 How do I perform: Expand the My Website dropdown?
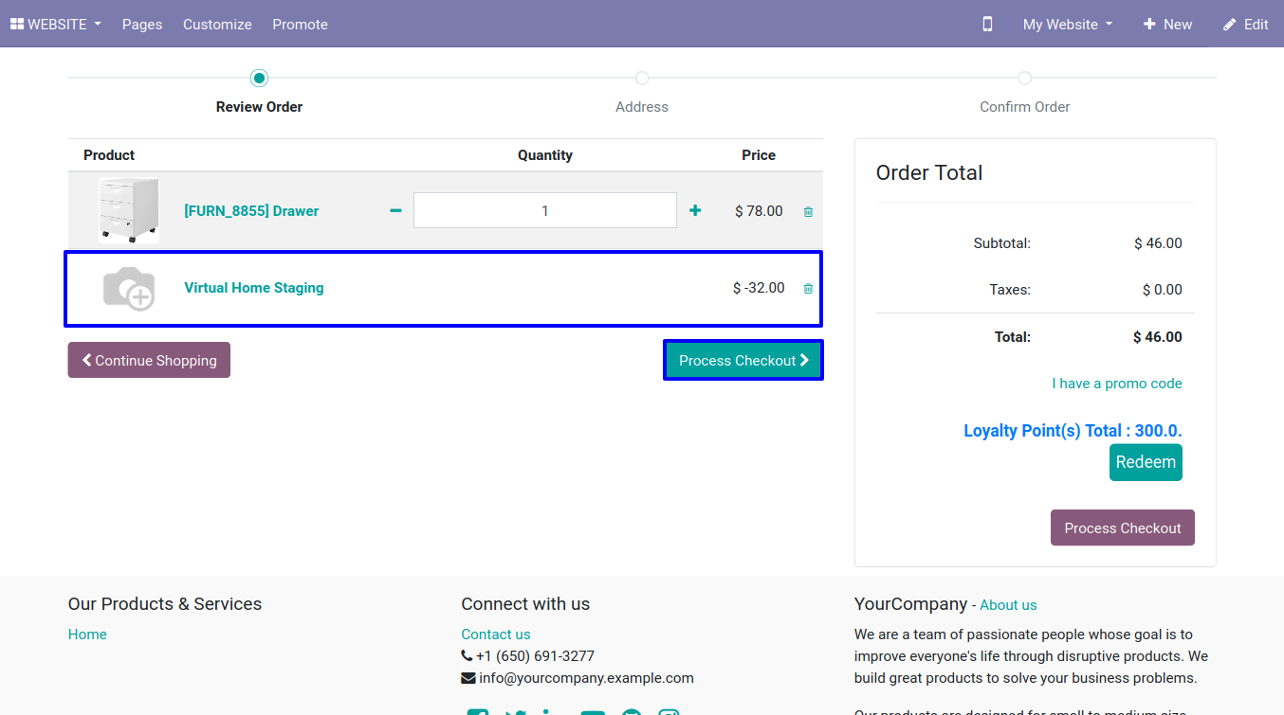(1067, 25)
